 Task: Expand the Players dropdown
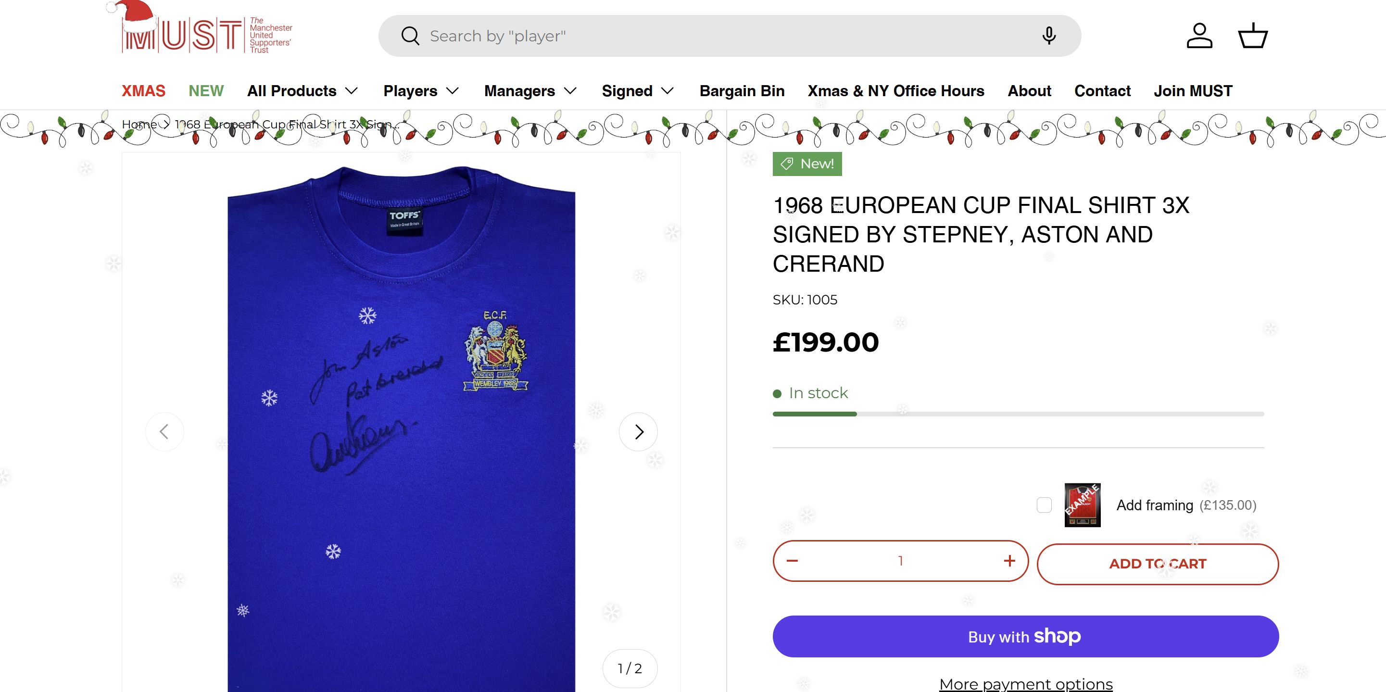coord(421,91)
